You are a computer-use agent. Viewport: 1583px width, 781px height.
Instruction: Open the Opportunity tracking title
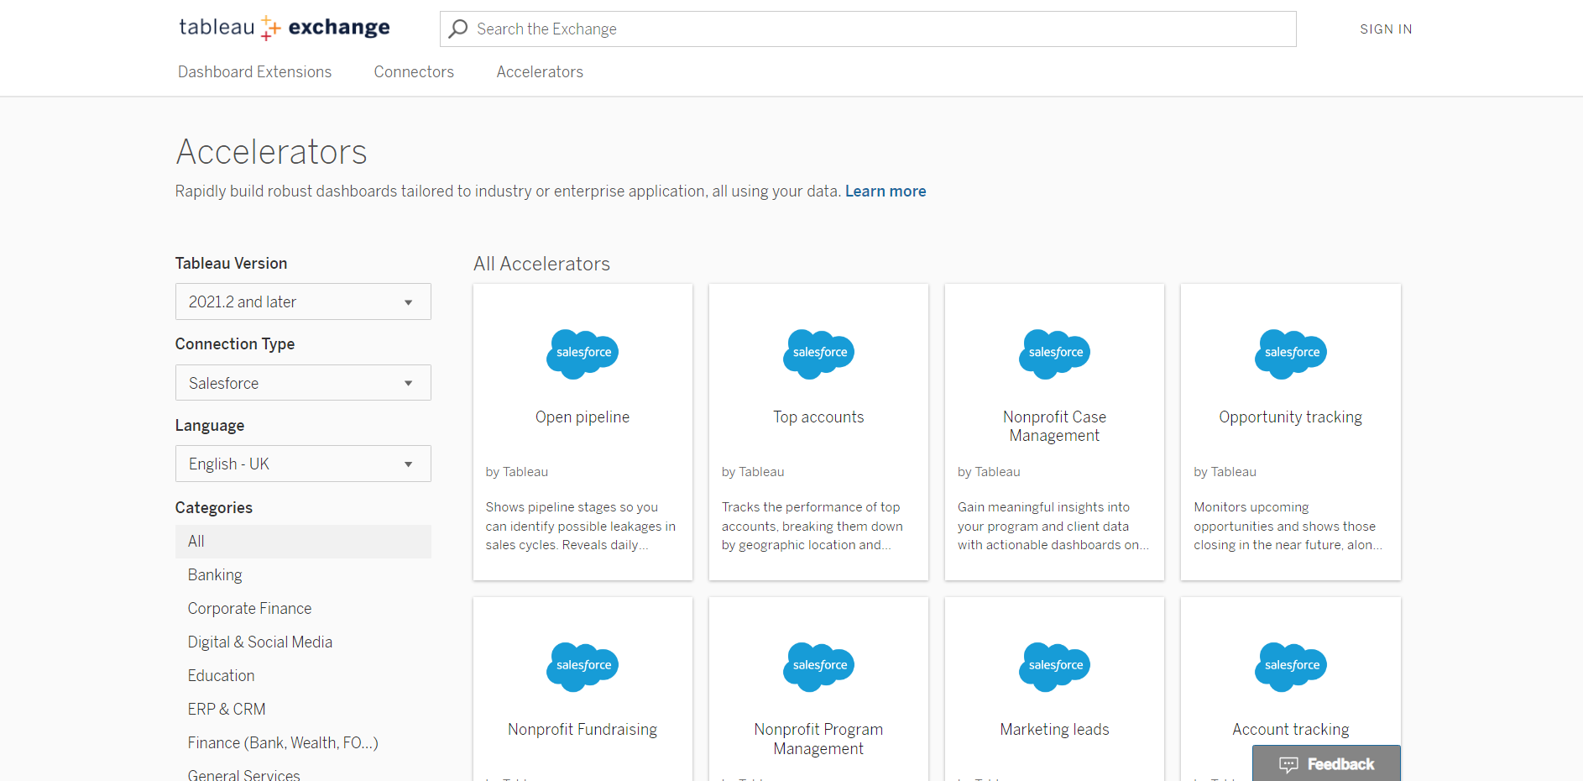(1290, 417)
